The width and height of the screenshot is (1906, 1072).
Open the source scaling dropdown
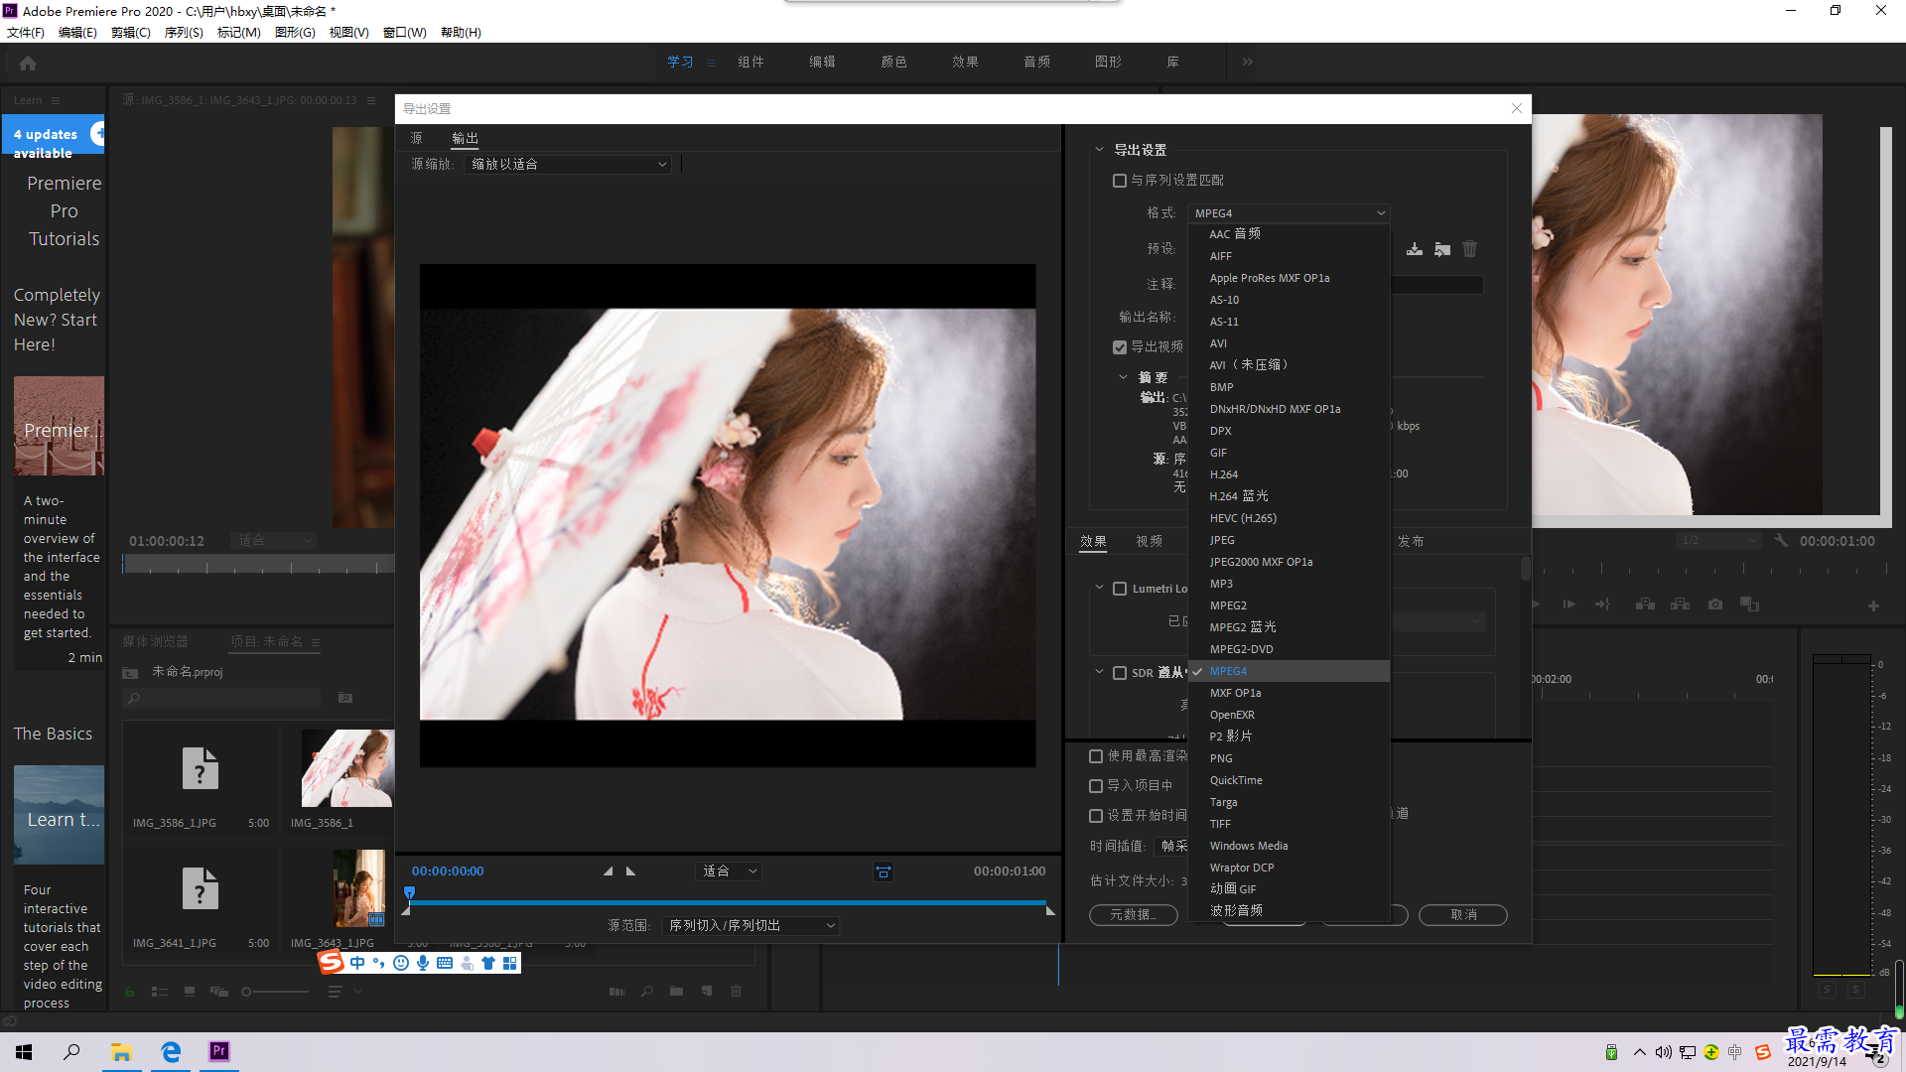click(x=568, y=165)
